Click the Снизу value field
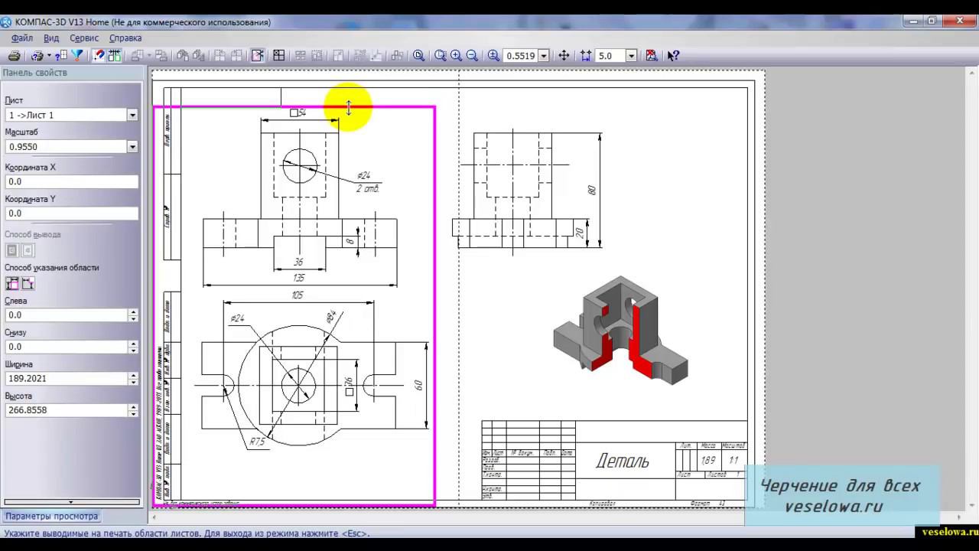 67,347
